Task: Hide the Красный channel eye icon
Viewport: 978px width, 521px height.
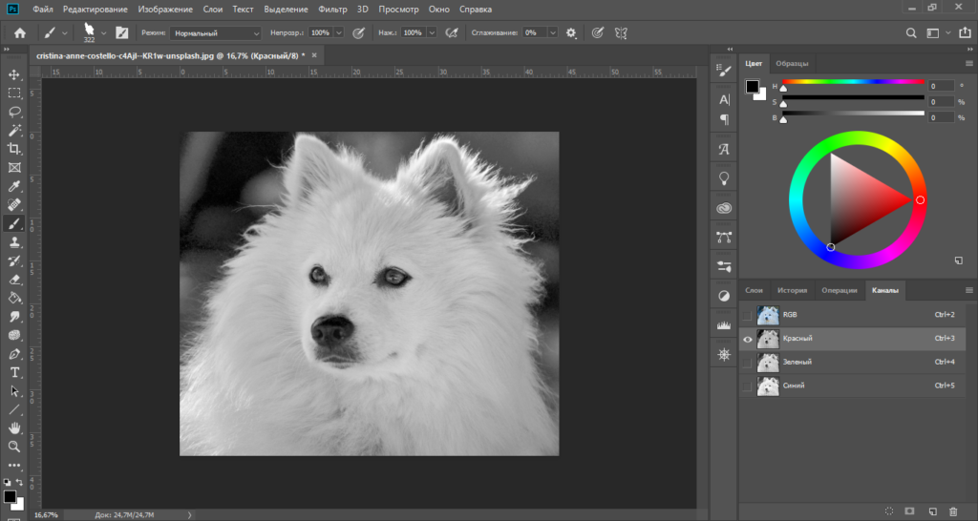Action: pos(747,339)
